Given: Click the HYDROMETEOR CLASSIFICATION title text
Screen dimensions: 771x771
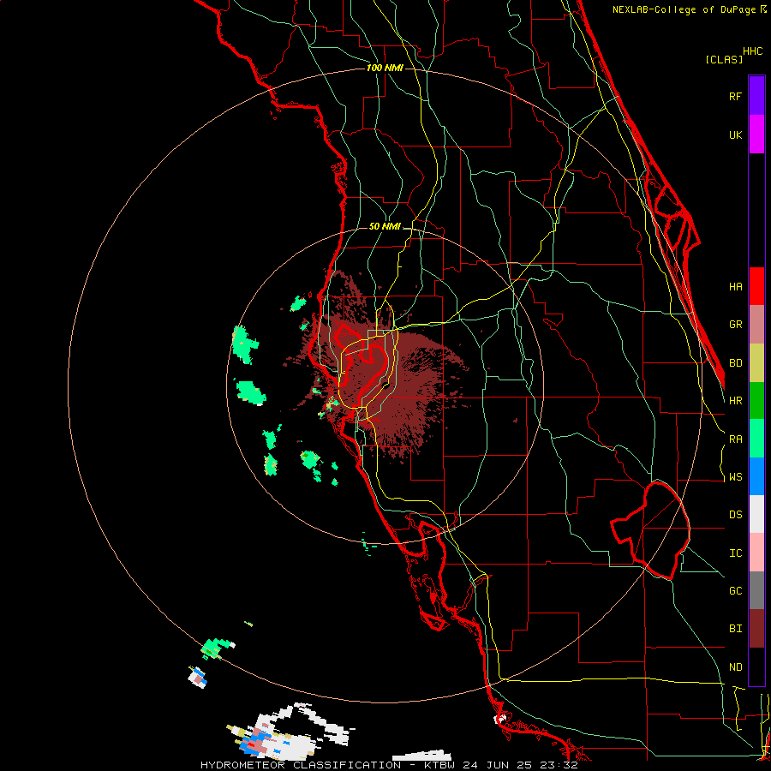Looking at the screenshot, I should point(301,765).
